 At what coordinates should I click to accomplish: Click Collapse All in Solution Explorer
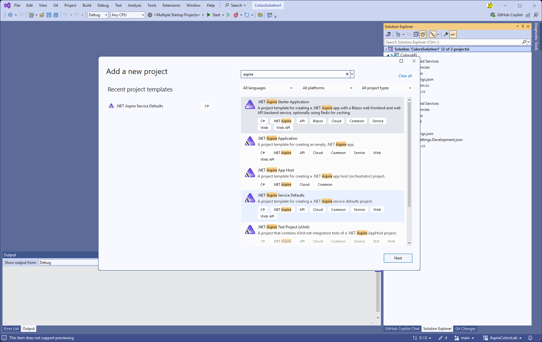click(416, 34)
